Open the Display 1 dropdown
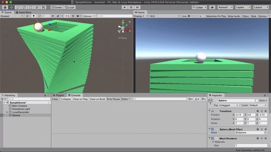Image resolution: width=271 pixels, height=152 pixels. point(141,16)
